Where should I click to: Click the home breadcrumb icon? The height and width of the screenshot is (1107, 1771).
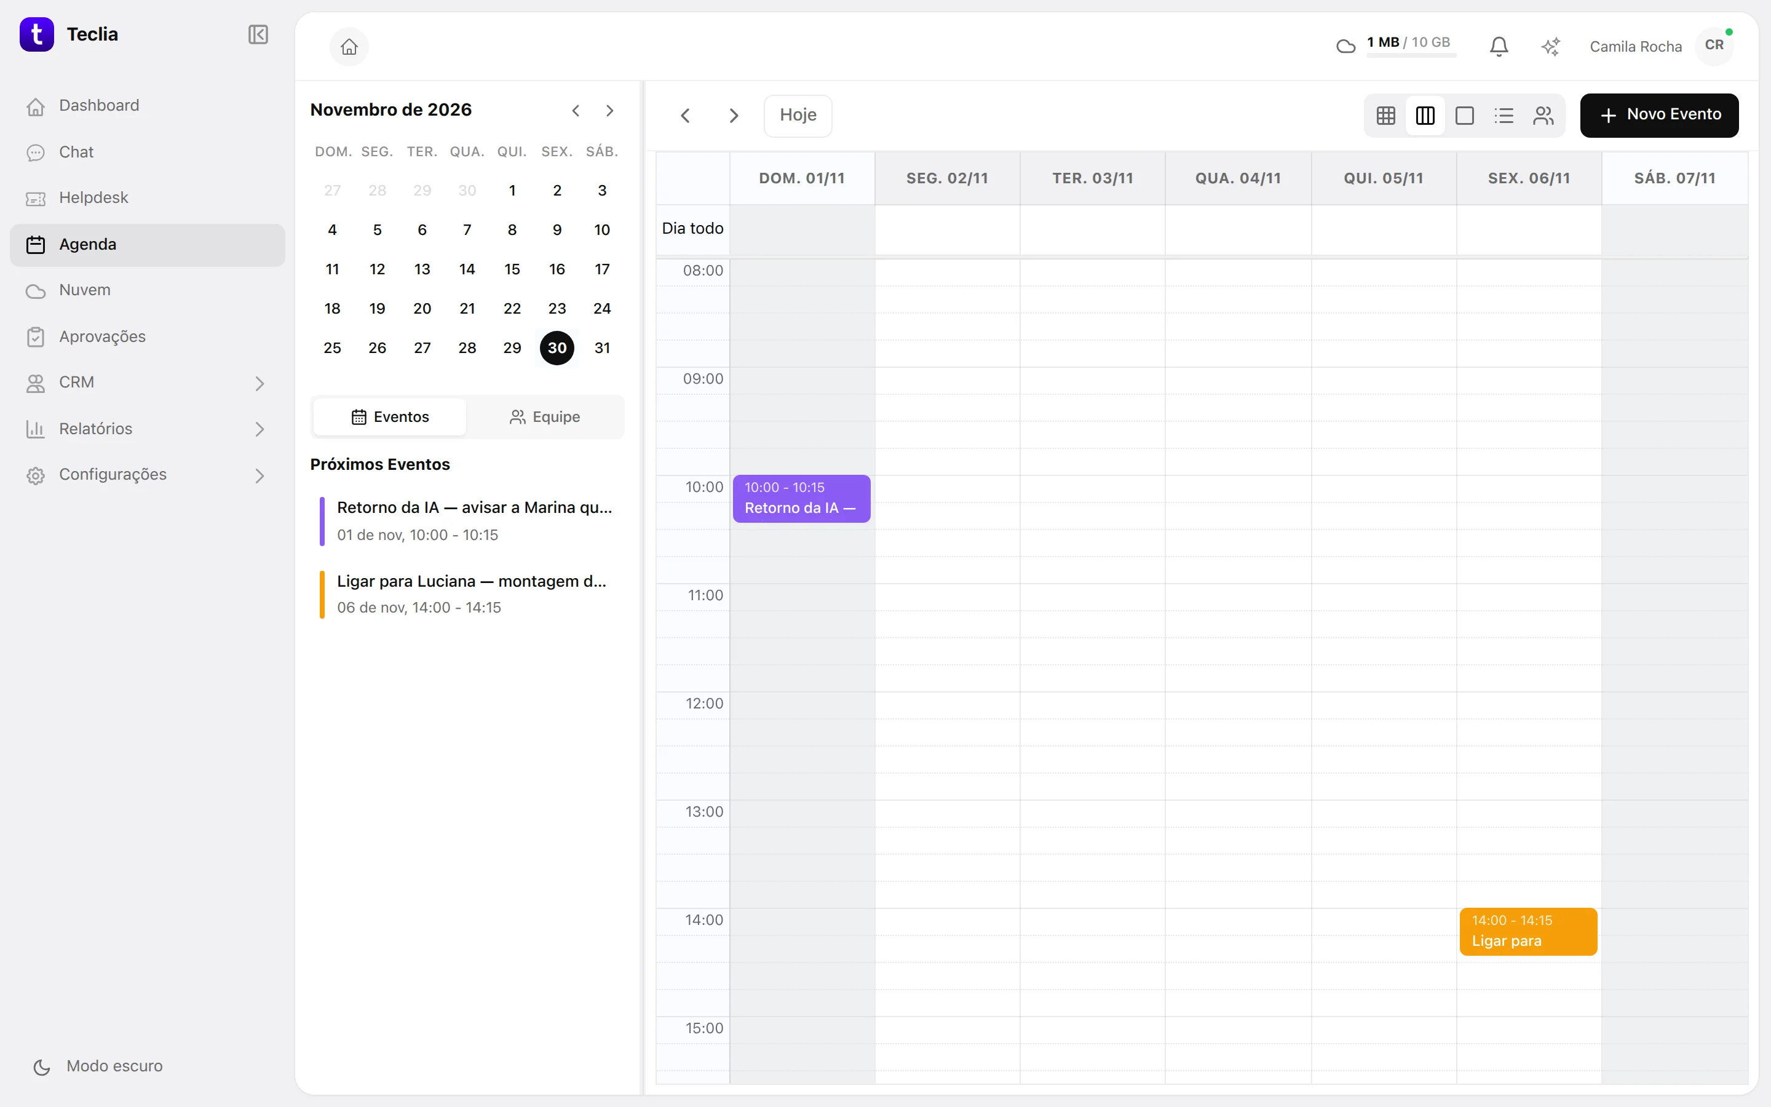click(349, 47)
